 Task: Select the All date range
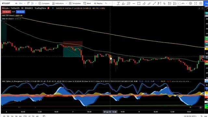37,116
